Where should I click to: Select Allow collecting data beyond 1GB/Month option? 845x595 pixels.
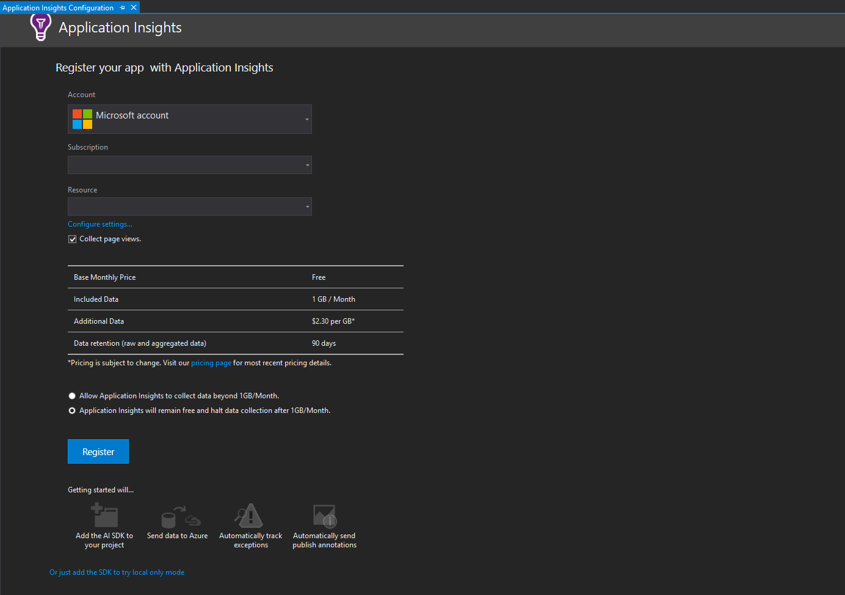pos(72,396)
